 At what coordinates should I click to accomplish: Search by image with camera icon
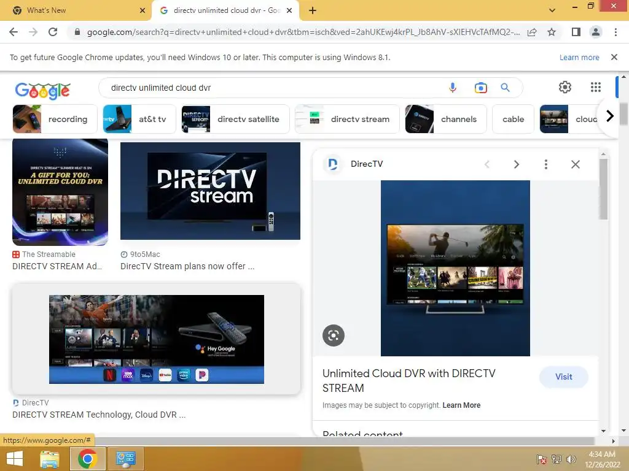coord(480,88)
